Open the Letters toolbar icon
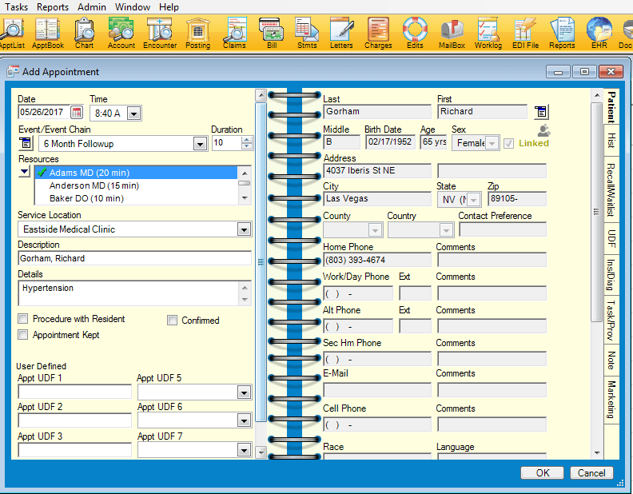Screen dimensions: 633x494 click(341, 33)
